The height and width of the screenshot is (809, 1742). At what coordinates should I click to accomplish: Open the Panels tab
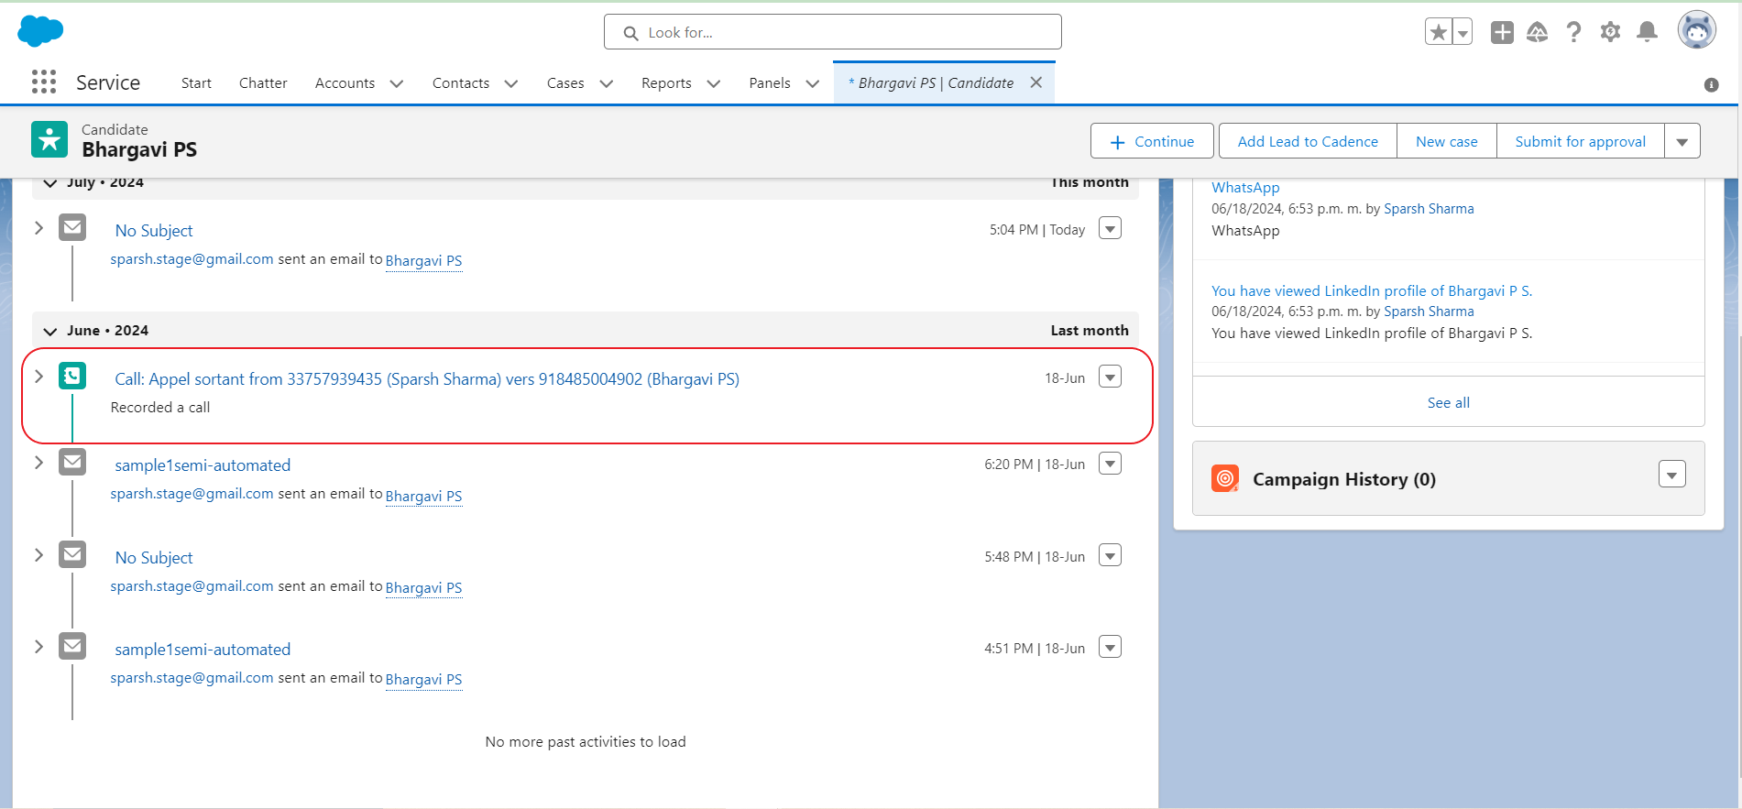point(770,83)
